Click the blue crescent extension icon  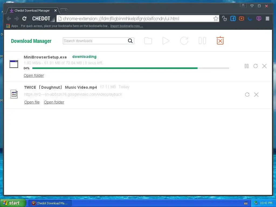[x=250, y=19]
